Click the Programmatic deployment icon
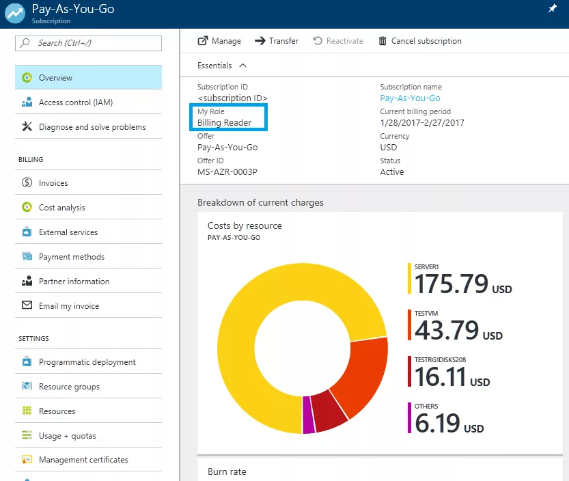 coord(27,361)
